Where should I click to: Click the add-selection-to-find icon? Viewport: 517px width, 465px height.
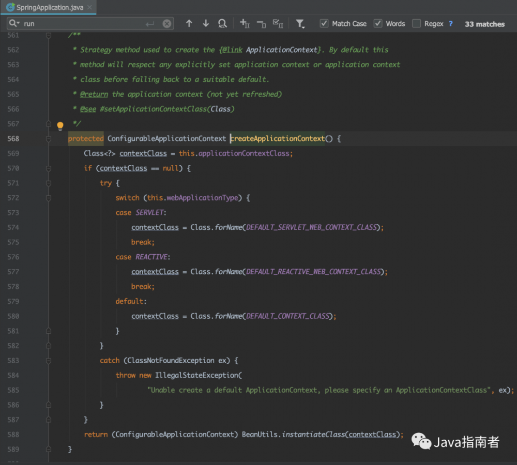[244, 23]
